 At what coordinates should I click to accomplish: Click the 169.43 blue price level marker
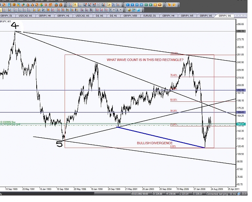[x=241, y=112]
